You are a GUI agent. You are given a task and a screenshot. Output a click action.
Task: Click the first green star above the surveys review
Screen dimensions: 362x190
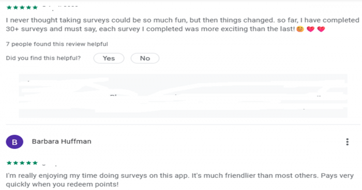tap(9, 8)
